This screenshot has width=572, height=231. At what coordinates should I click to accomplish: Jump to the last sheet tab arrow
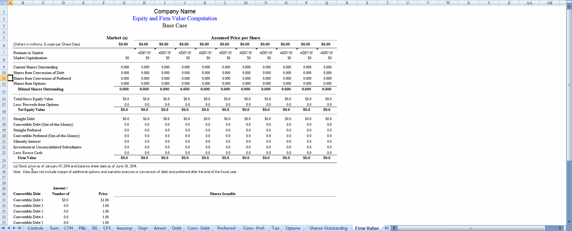click(x=20, y=228)
